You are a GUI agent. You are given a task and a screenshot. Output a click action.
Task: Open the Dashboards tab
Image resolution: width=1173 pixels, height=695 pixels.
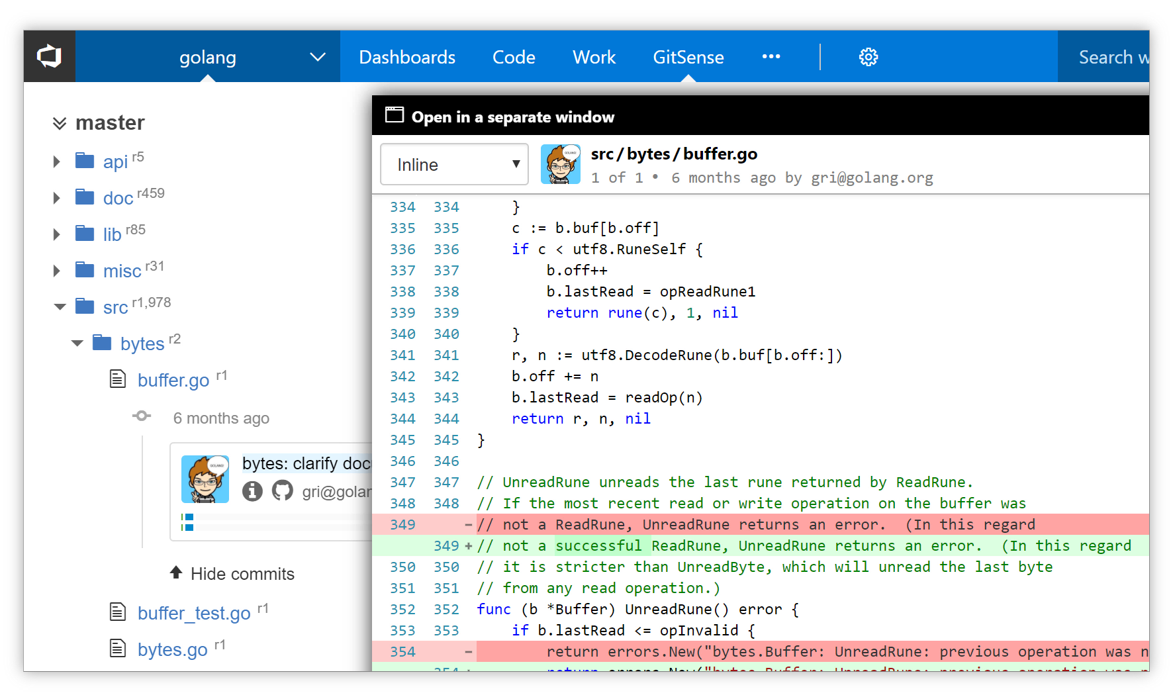coord(407,57)
